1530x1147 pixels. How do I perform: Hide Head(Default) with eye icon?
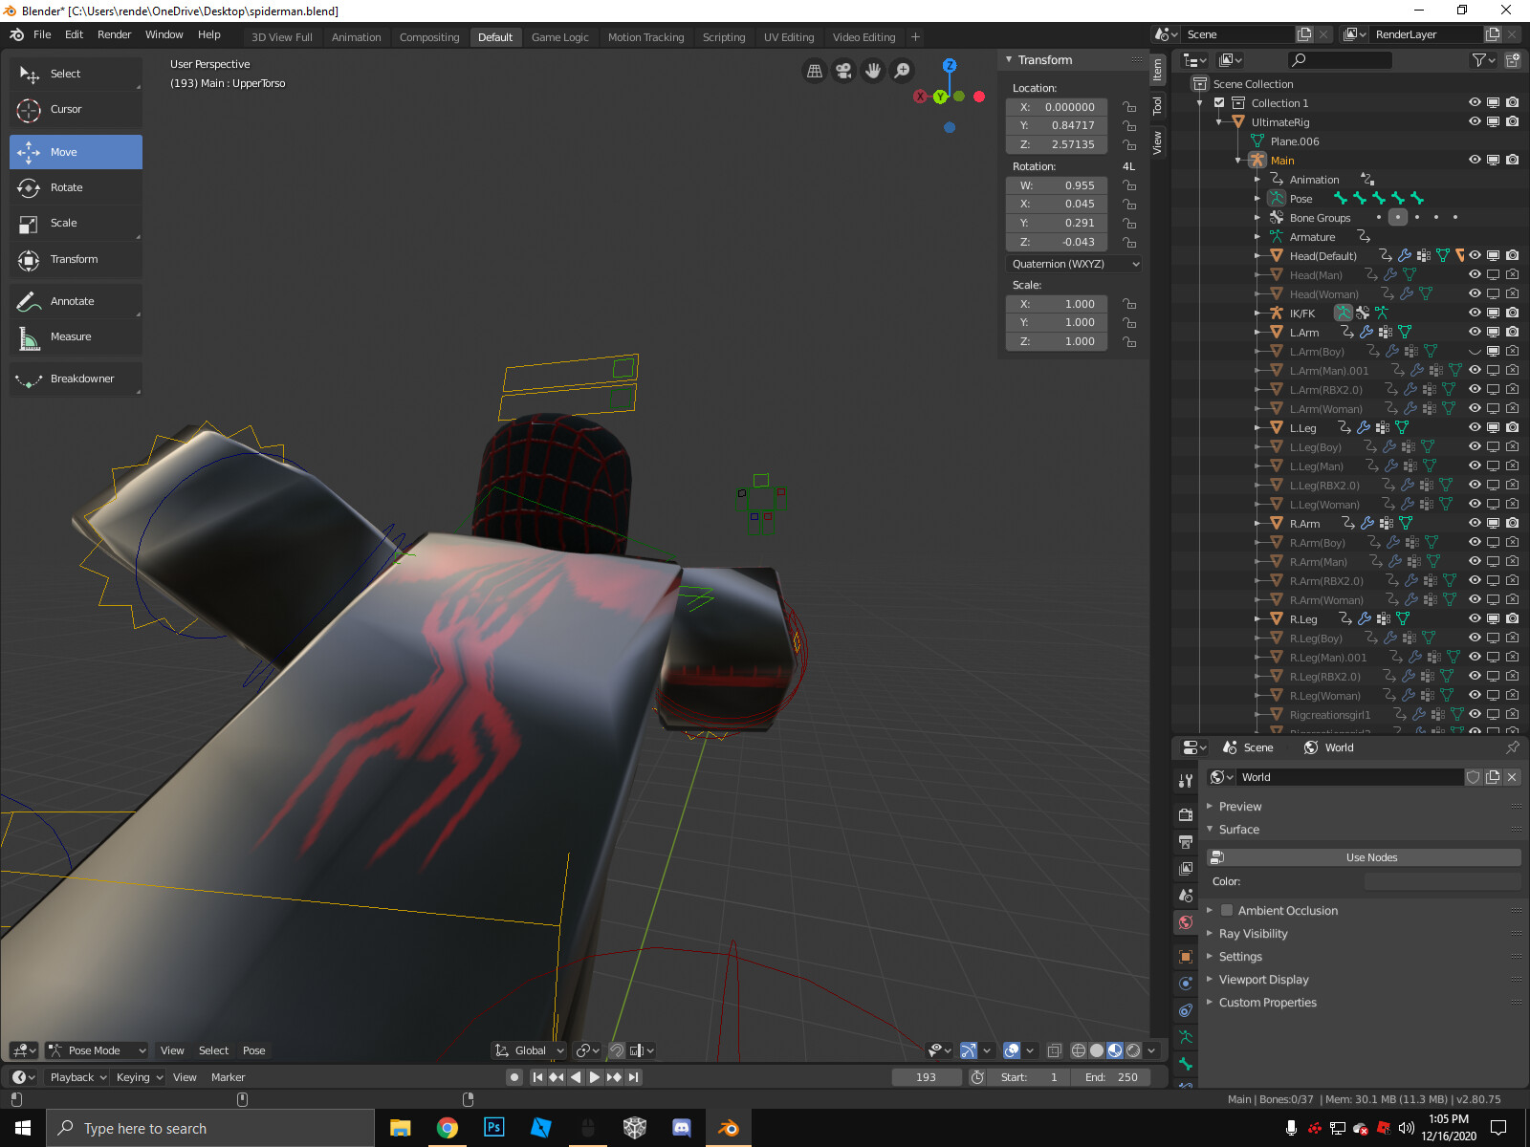(x=1475, y=255)
